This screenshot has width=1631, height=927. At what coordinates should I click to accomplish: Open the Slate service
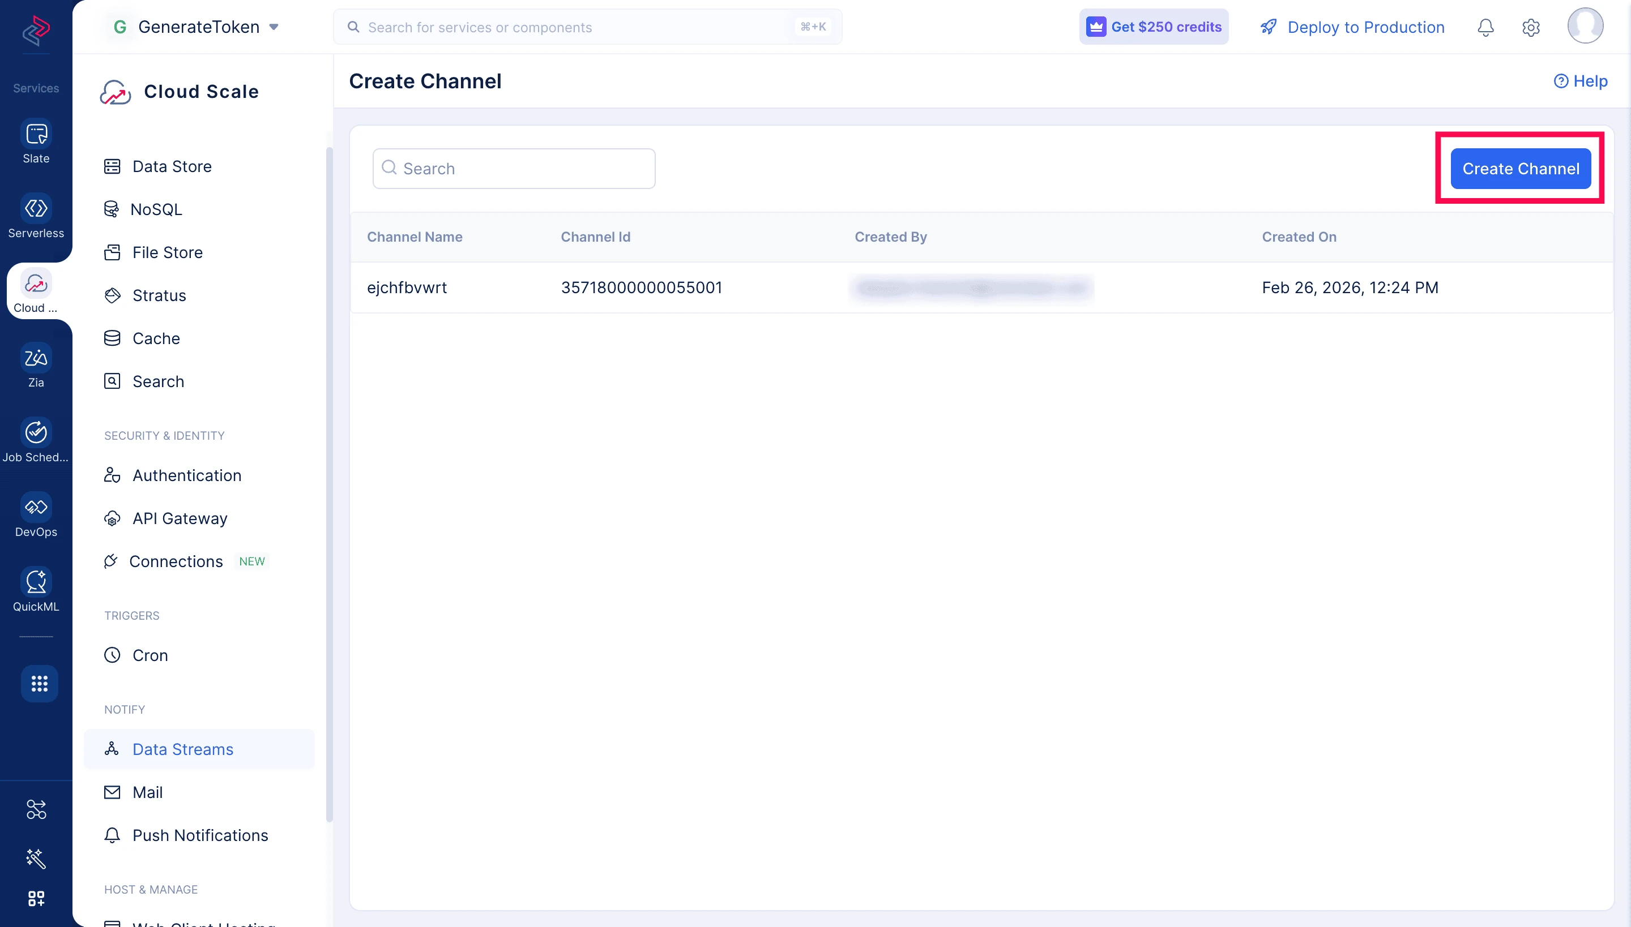[36, 142]
